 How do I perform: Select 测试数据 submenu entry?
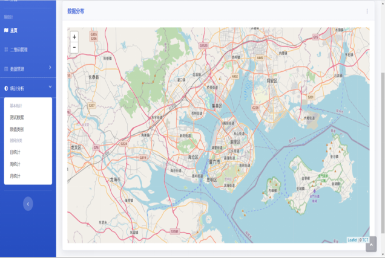pyautogui.click(x=17, y=117)
